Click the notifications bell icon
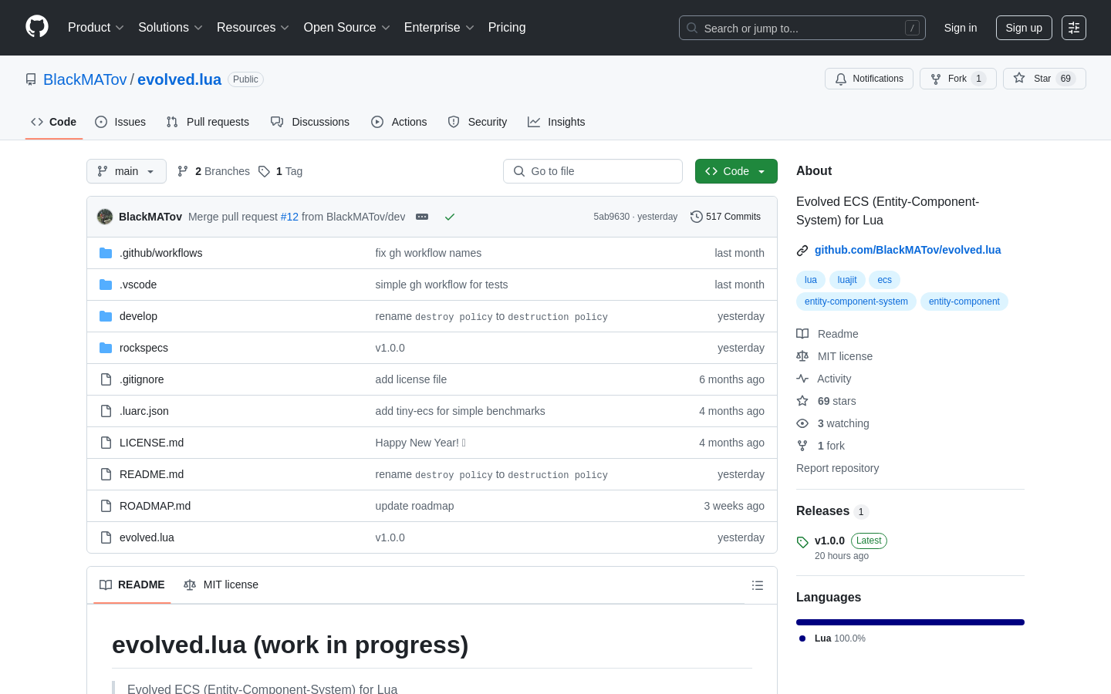 841,79
